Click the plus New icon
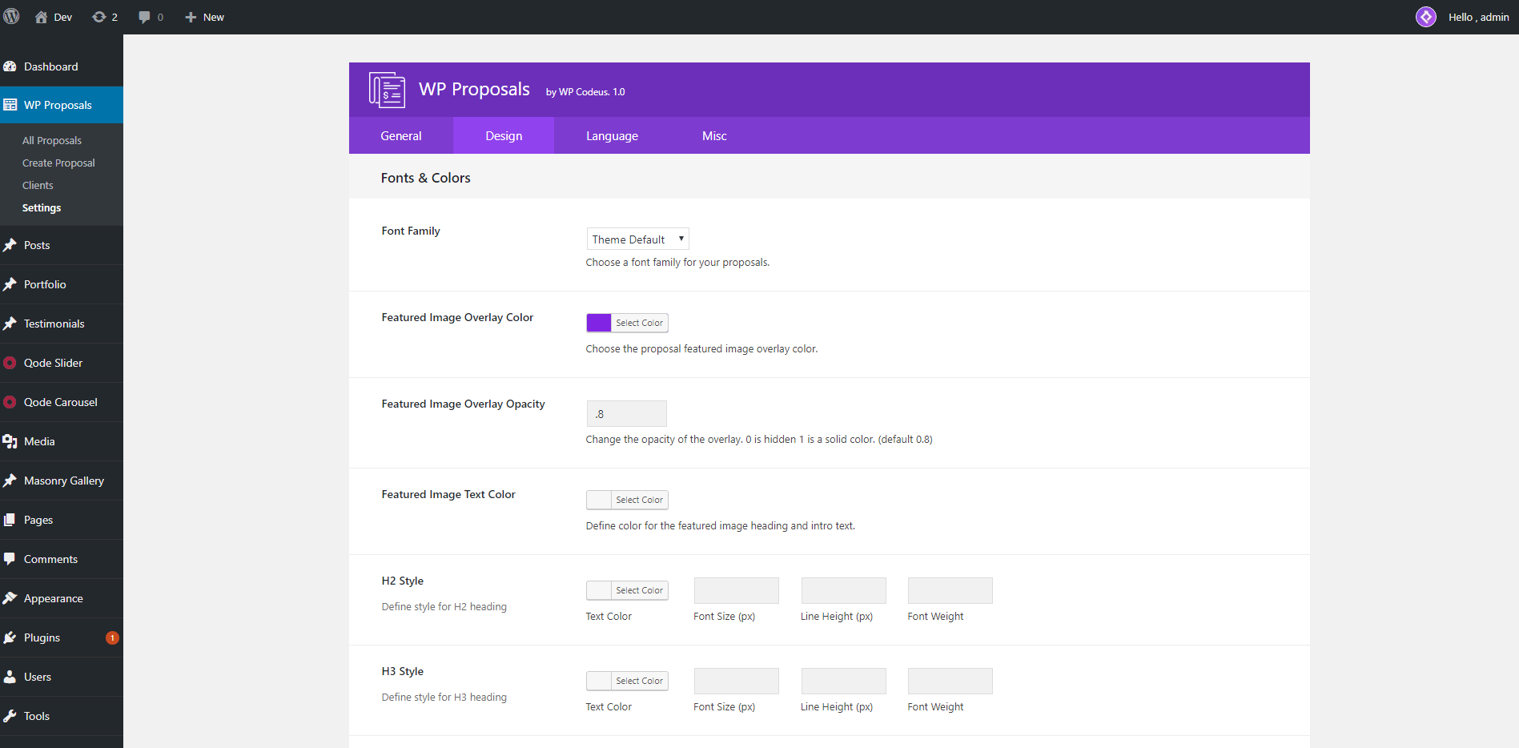The width and height of the screenshot is (1519, 748). pyautogui.click(x=191, y=17)
